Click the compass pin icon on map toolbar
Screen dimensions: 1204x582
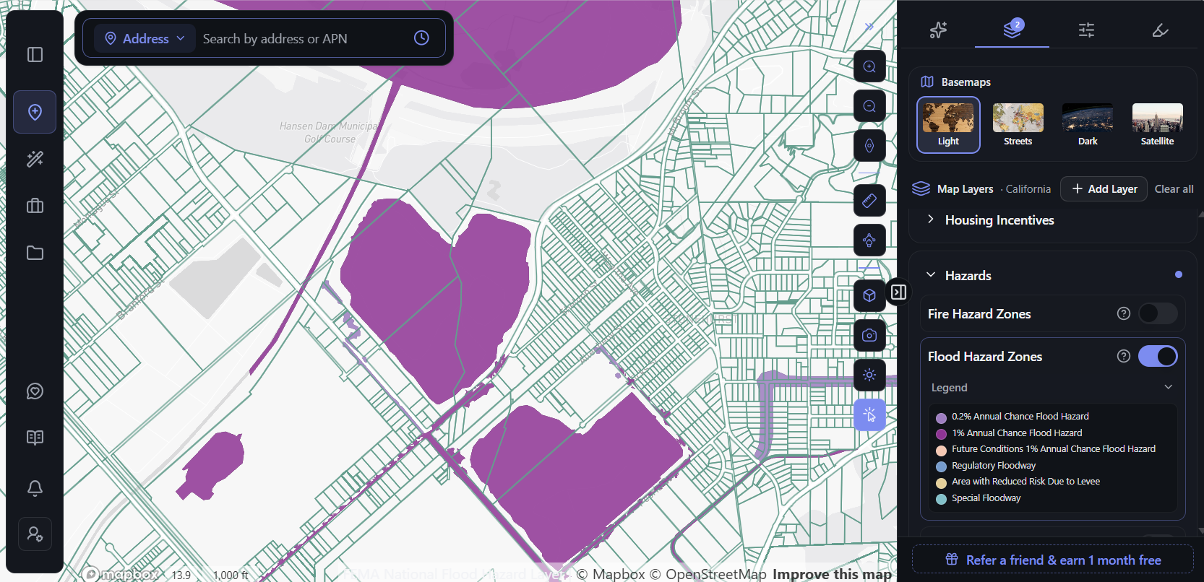coord(869,146)
